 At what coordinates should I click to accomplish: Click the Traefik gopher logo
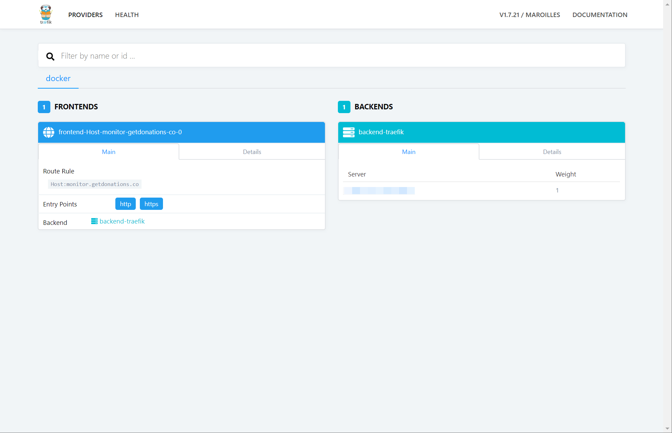pos(46,14)
